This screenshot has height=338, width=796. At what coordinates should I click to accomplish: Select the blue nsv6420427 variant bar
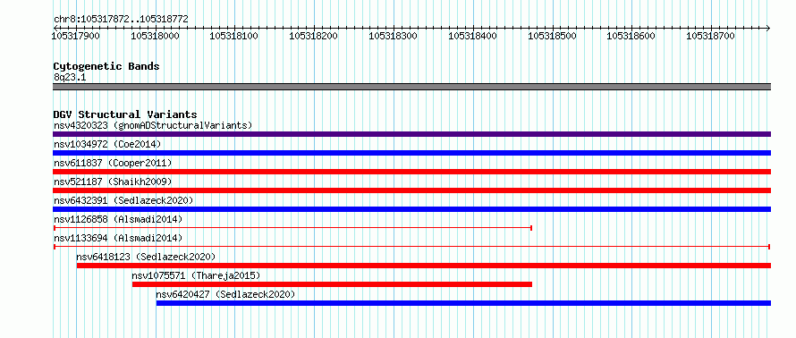tap(463, 303)
